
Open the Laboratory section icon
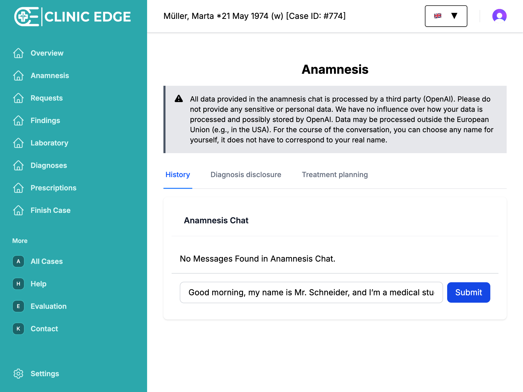pos(18,143)
